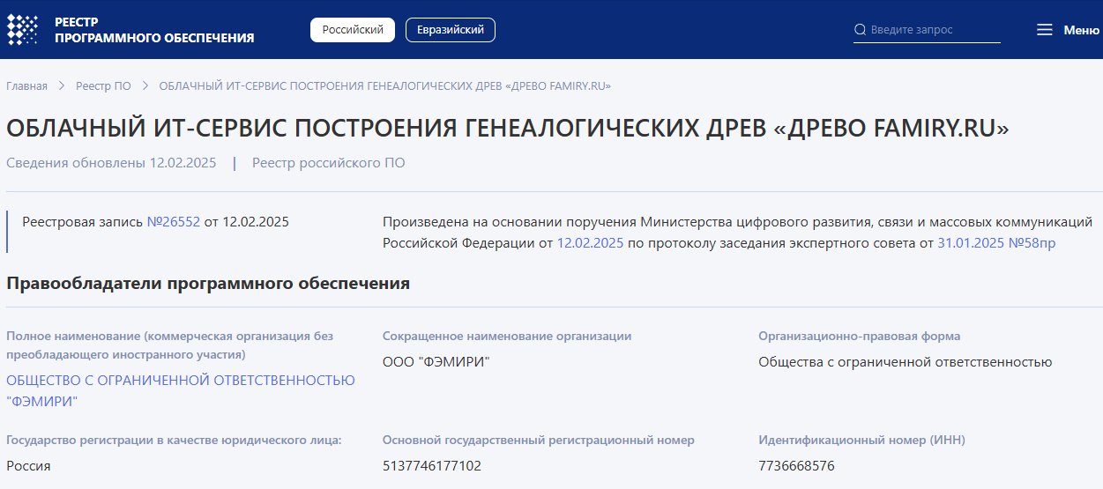The width and height of the screenshot is (1103, 489).
Task: Open the Меню label
Action: coord(1081,30)
